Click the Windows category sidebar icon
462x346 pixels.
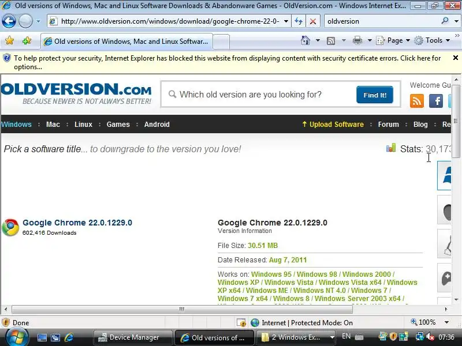[x=444, y=175]
